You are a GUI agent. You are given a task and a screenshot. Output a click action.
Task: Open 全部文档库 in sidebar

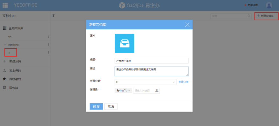point(16,28)
